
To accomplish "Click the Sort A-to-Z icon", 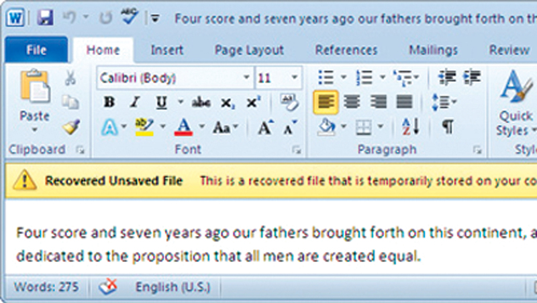I will pyautogui.click(x=410, y=126).
